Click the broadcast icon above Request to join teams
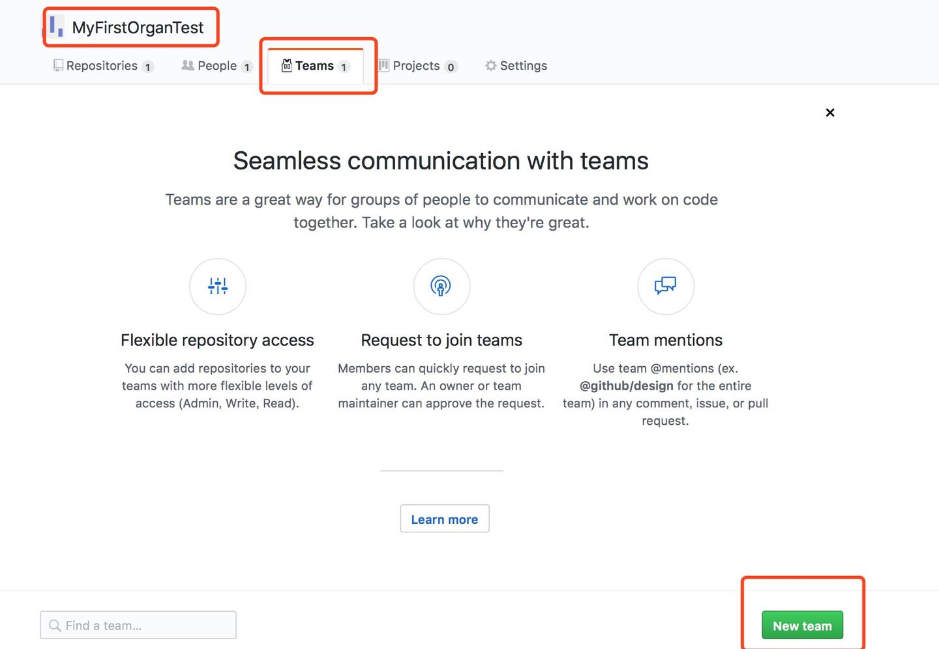 (x=441, y=286)
